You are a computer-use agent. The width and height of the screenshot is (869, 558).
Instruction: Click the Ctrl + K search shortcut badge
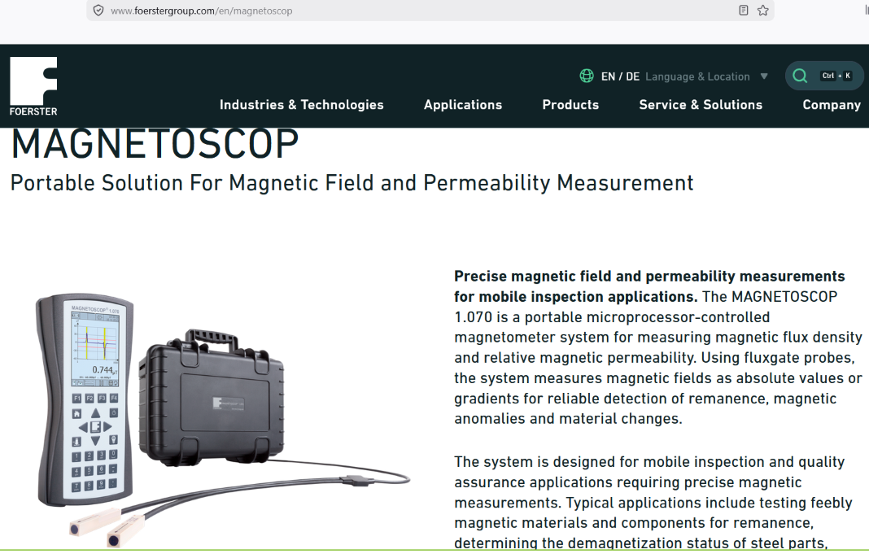836,76
